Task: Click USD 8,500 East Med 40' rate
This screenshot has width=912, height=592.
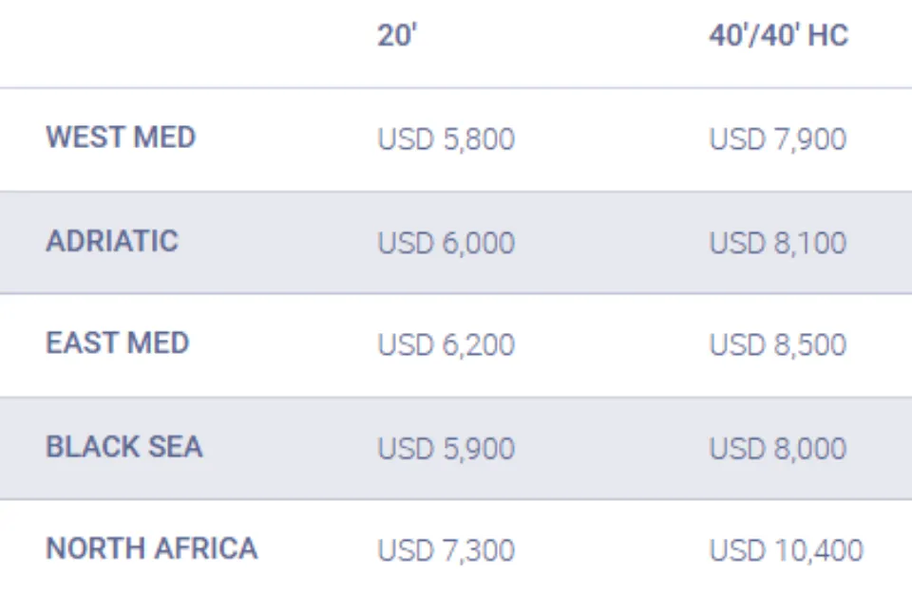Action: tap(778, 345)
